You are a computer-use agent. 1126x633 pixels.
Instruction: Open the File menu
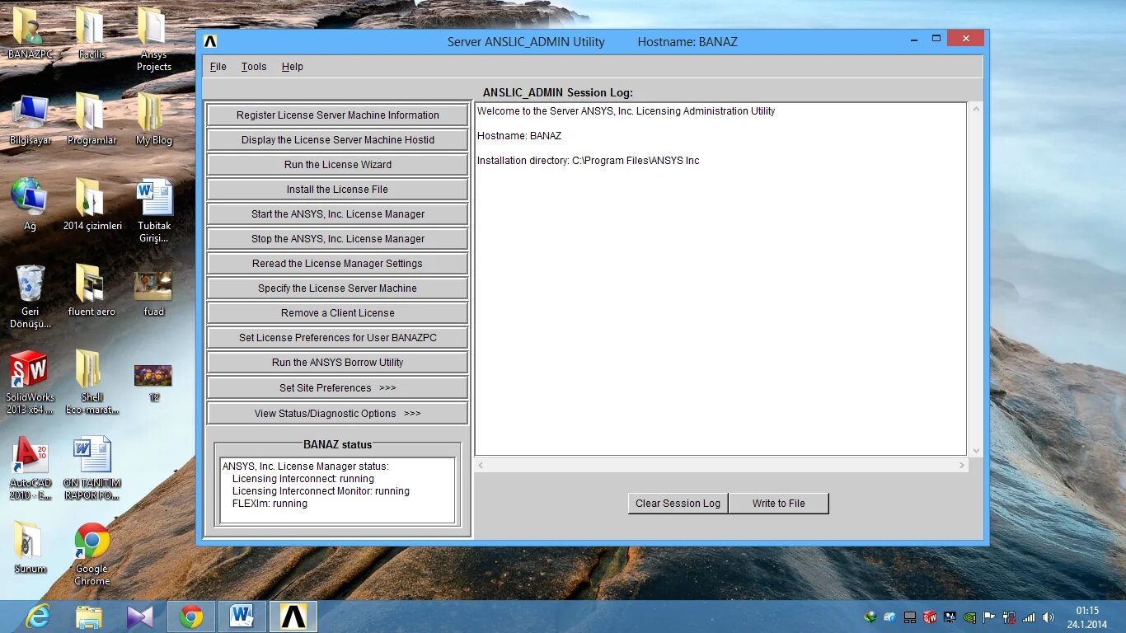(x=218, y=67)
